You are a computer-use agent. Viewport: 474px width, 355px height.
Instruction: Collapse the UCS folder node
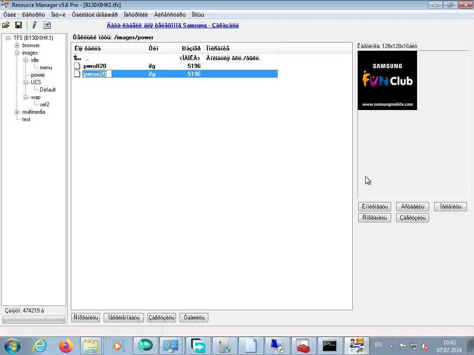click(26, 82)
